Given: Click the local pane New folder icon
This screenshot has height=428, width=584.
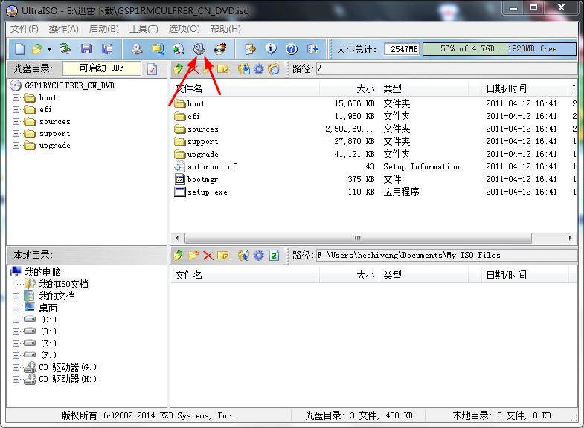Looking at the screenshot, I should coord(193,256).
